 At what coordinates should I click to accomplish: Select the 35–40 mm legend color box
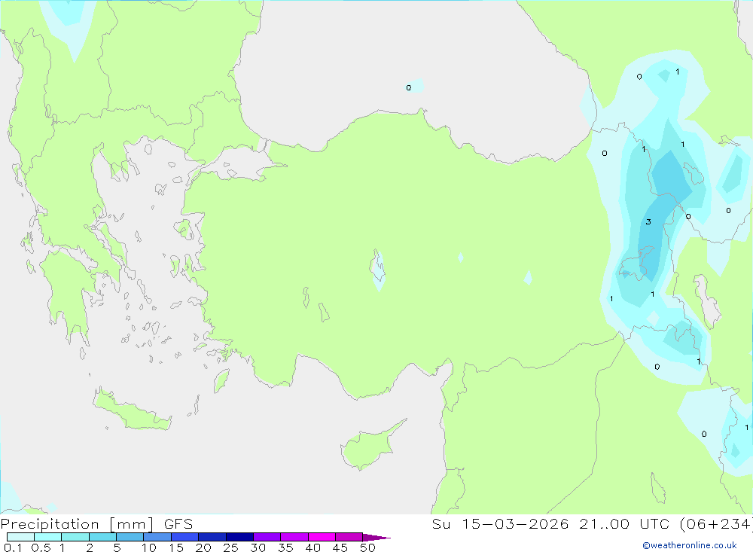[294, 537]
